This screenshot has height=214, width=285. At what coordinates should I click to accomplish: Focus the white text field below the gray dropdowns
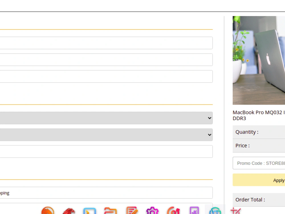(106, 152)
